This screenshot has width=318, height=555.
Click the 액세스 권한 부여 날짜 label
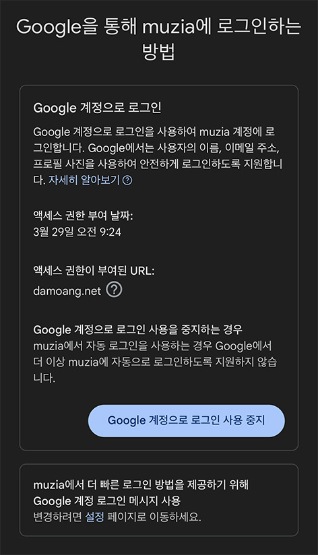tap(83, 216)
